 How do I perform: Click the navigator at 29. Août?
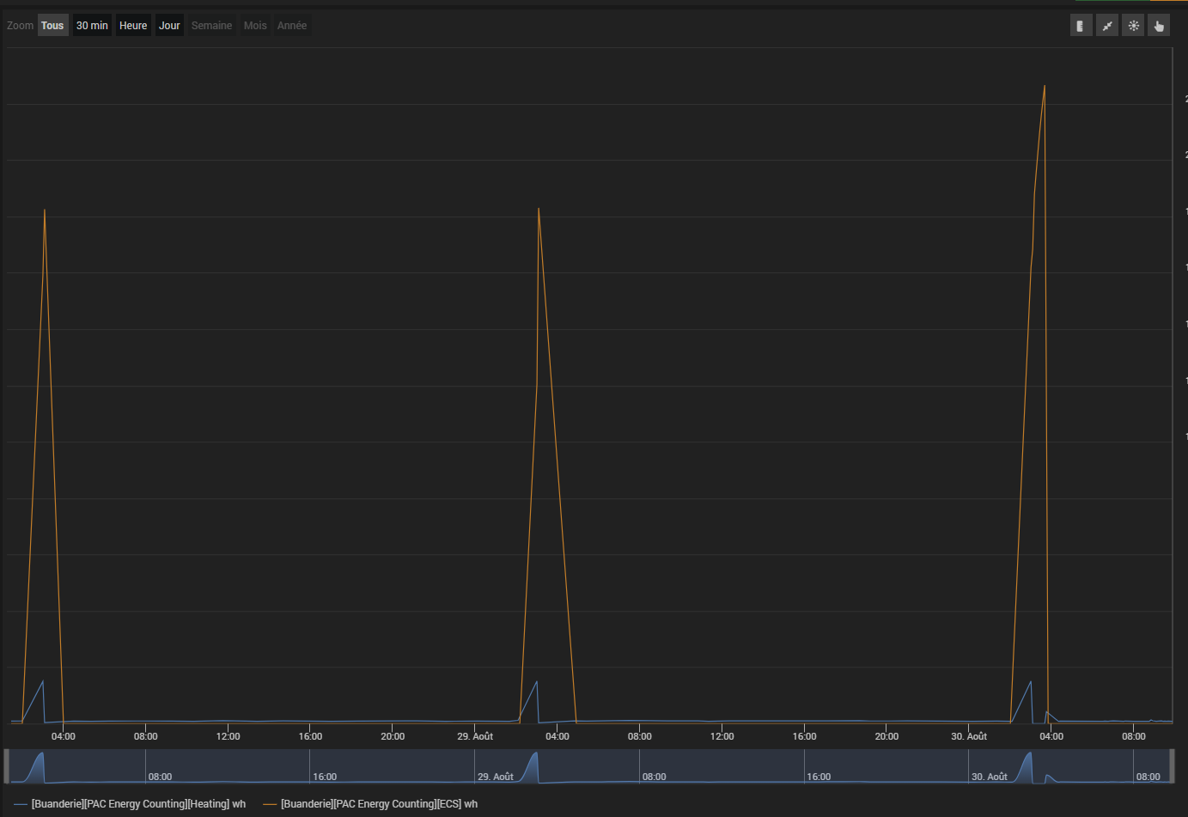(x=495, y=777)
